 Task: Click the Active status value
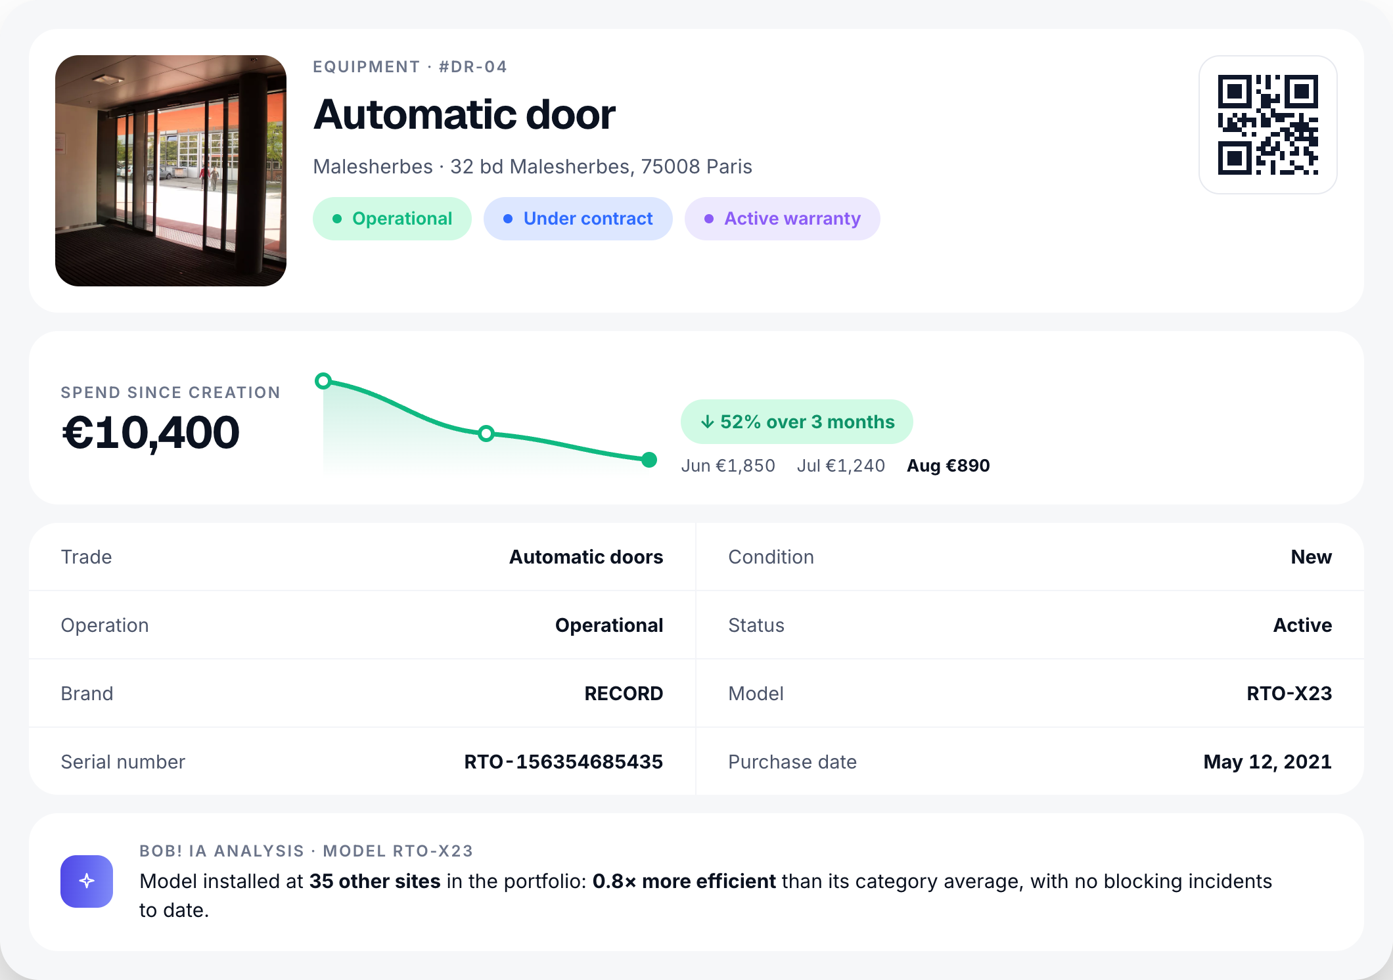(x=1302, y=625)
